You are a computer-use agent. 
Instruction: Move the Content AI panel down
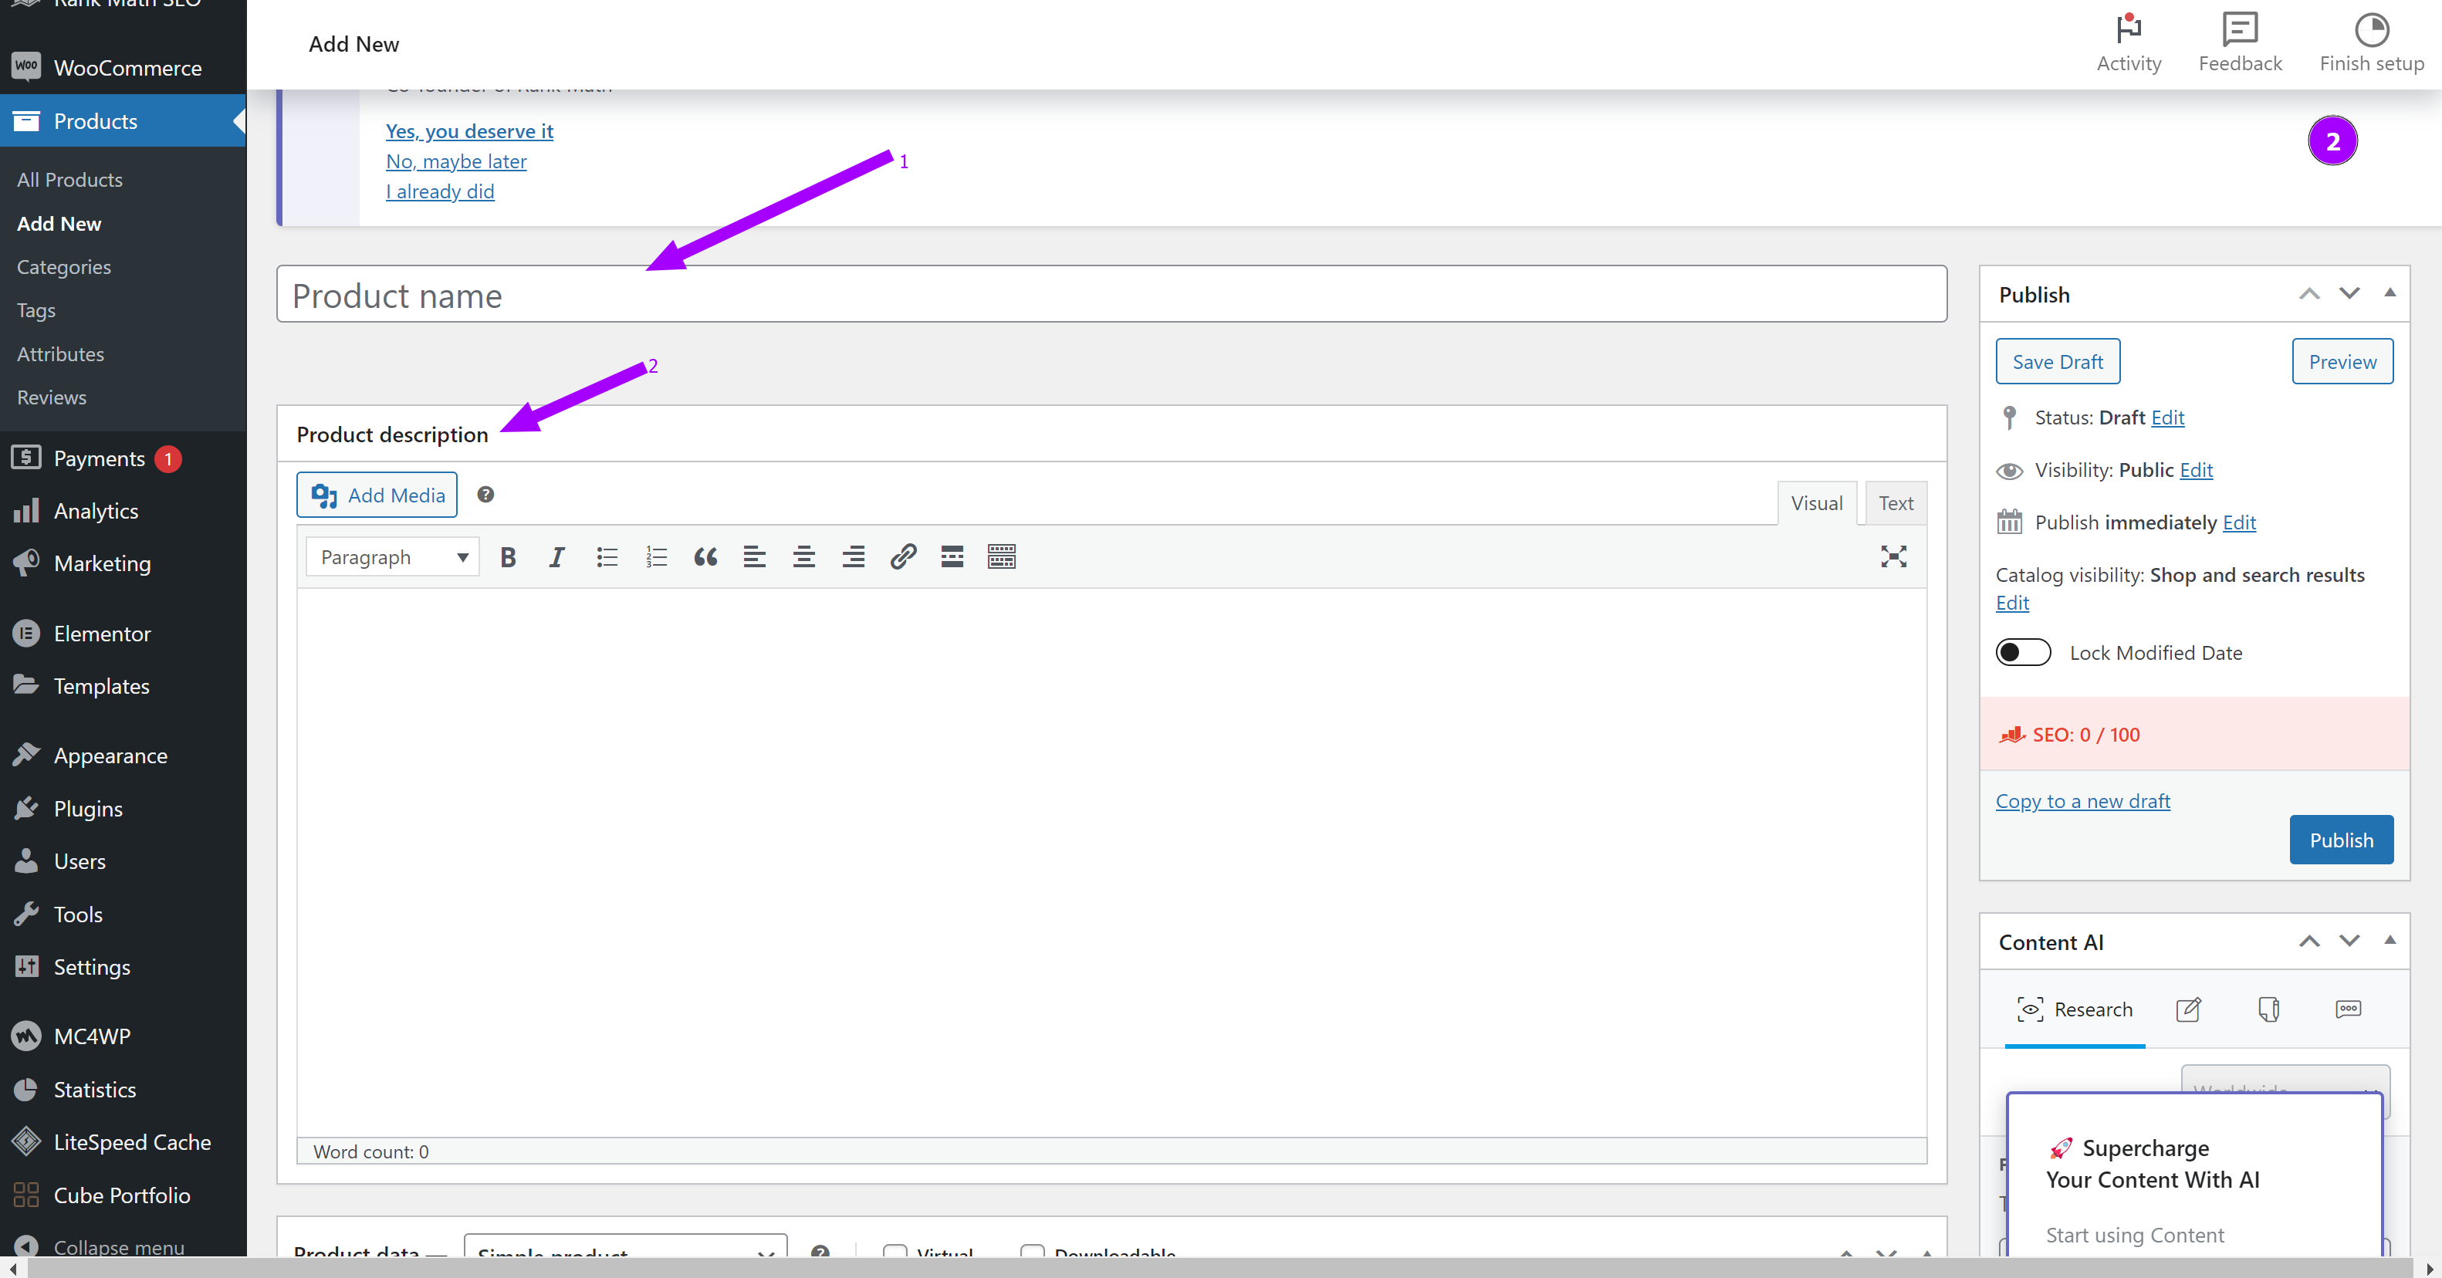pyautogui.click(x=2349, y=942)
